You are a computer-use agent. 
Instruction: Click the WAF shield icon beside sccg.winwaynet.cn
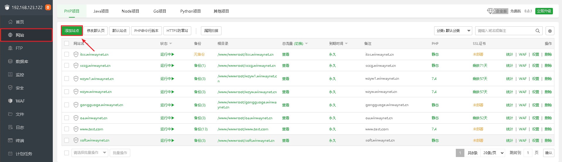(76, 65)
